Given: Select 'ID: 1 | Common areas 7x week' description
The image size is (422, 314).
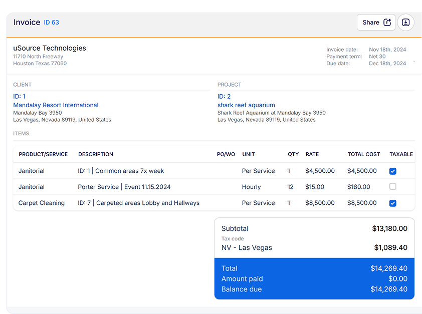Looking at the screenshot, I should pyautogui.click(x=121, y=171).
